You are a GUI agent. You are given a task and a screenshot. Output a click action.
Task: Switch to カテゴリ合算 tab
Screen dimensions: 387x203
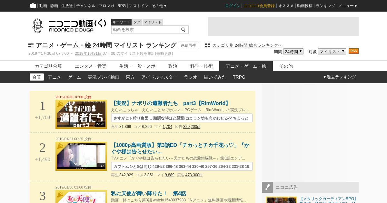pyautogui.click(x=48, y=66)
